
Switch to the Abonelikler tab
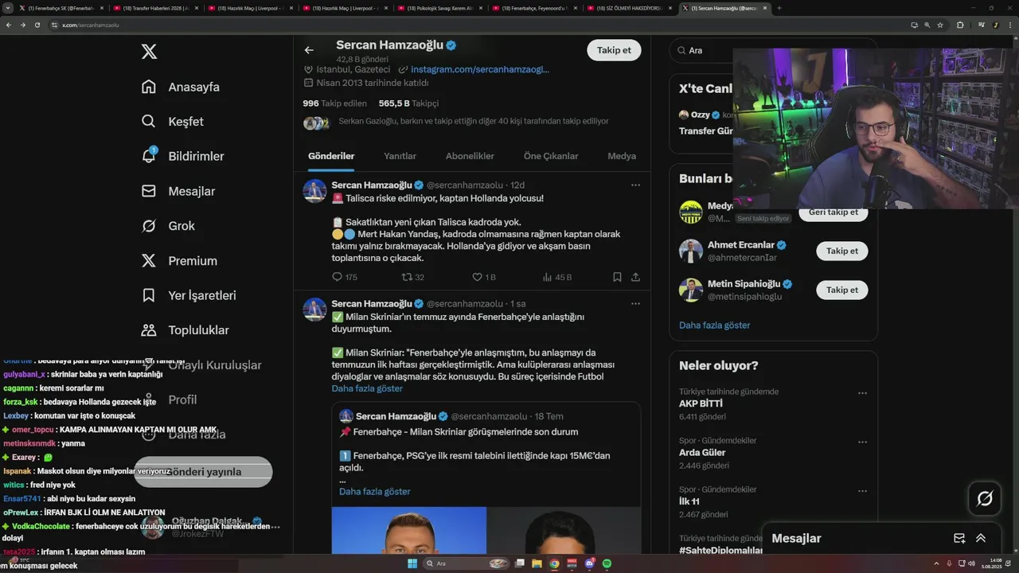point(470,156)
